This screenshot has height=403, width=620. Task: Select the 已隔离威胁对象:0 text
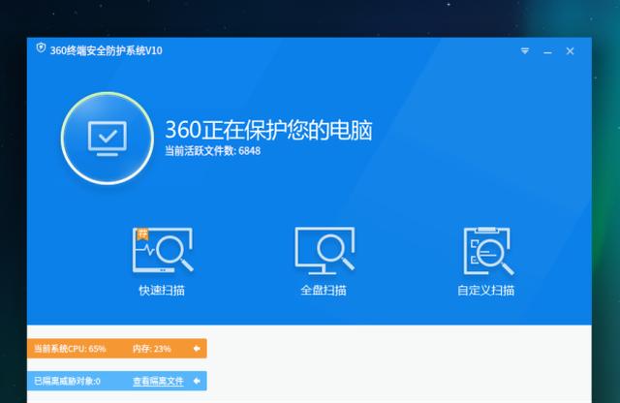click(67, 382)
